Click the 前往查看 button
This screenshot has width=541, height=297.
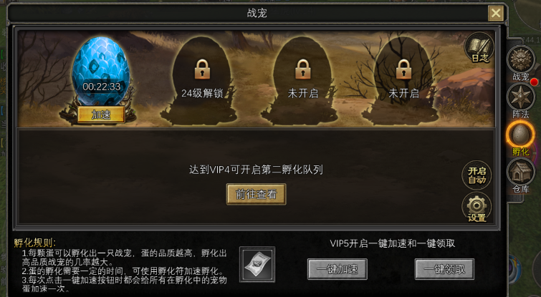pos(256,195)
